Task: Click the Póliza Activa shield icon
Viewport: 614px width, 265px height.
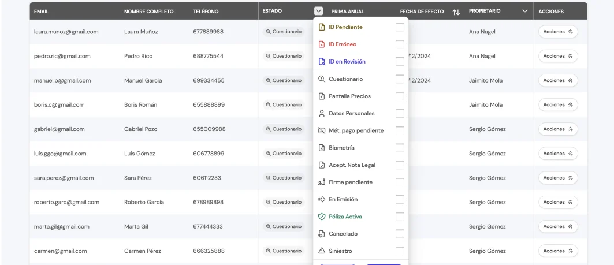Action: pos(322,217)
